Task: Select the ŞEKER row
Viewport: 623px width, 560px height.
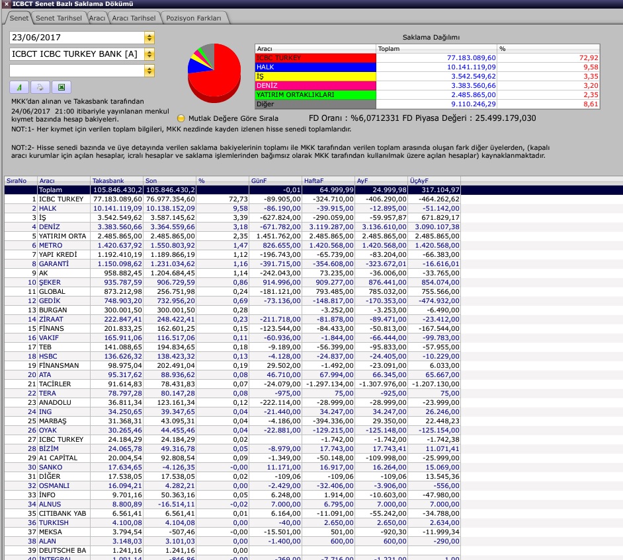Action: point(232,283)
